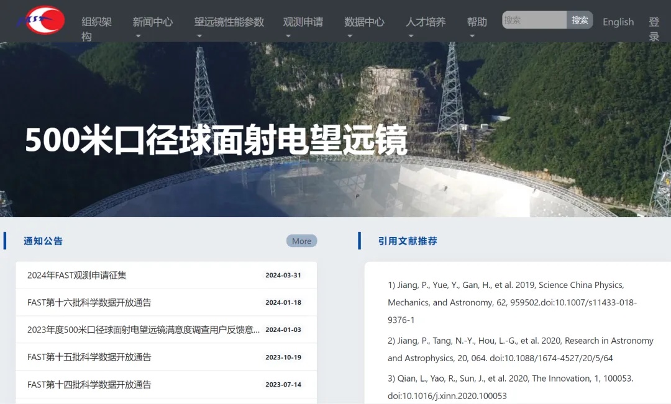This screenshot has height=404, width=671.
Task: Open FAST第十五批科学数据开放通告
Action: click(x=90, y=357)
